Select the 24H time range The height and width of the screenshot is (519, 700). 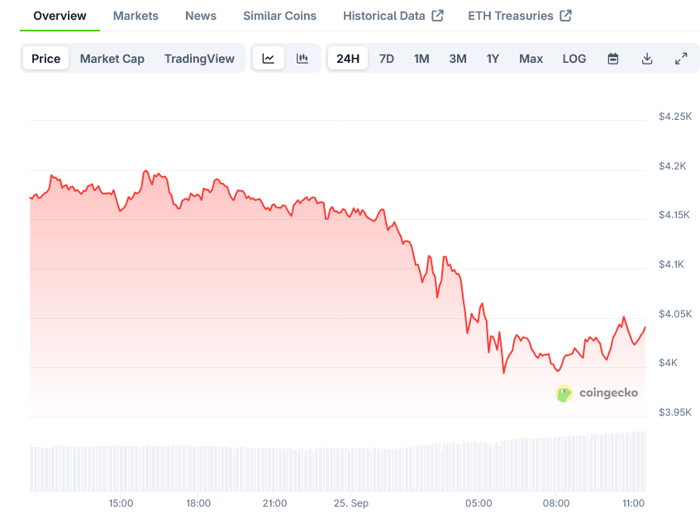tap(348, 59)
